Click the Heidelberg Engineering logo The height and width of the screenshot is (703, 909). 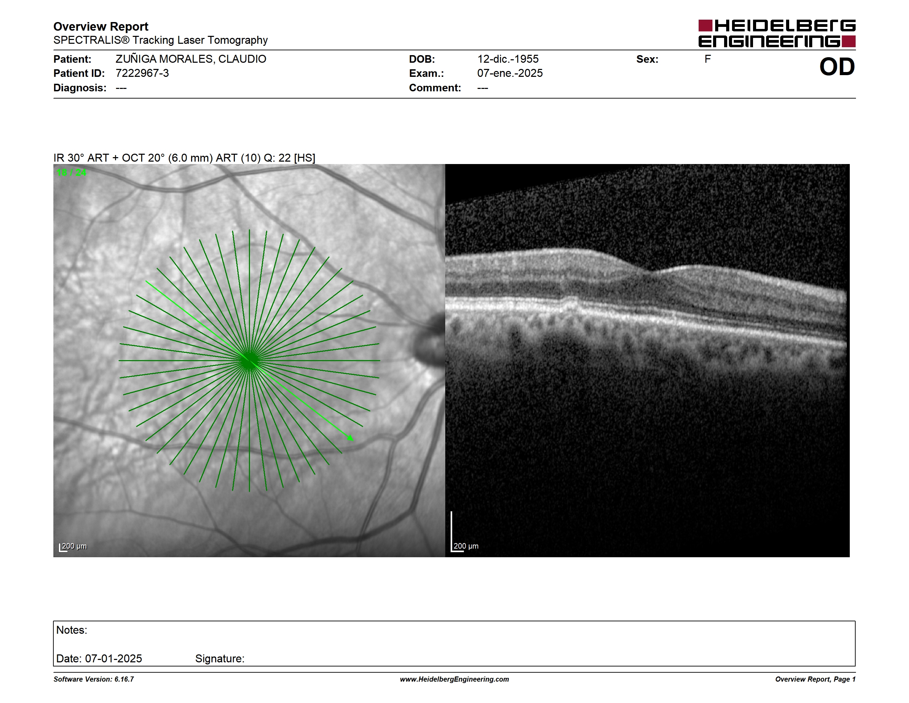tap(777, 33)
